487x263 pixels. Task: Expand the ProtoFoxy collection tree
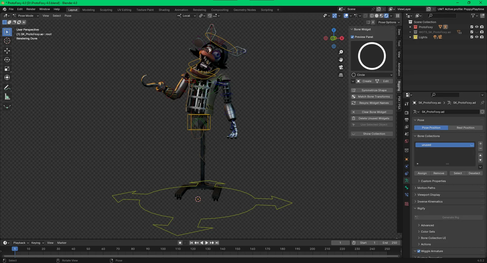pyautogui.click(x=410, y=27)
